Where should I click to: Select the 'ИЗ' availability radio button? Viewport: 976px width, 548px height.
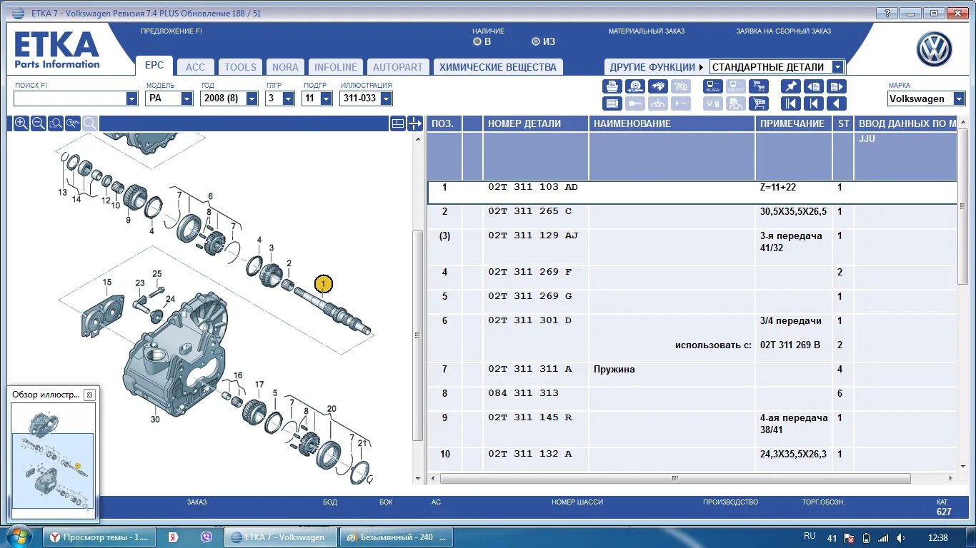click(536, 41)
